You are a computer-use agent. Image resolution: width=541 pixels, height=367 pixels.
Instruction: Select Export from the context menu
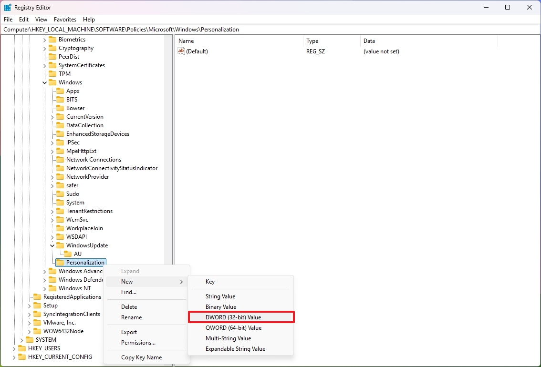click(x=129, y=332)
